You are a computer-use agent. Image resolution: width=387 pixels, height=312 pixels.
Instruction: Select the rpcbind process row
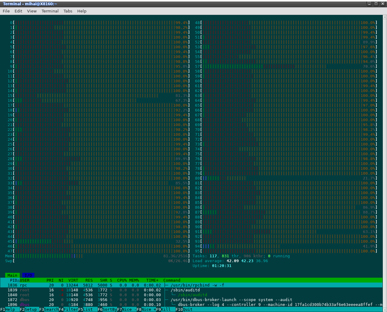click(x=191, y=285)
